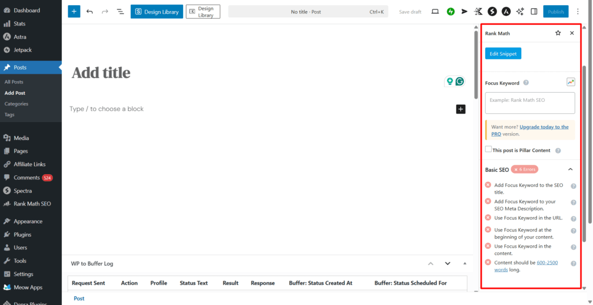593x305 pixels.
Task: Click the Request Sent column header
Action: coord(89,283)
